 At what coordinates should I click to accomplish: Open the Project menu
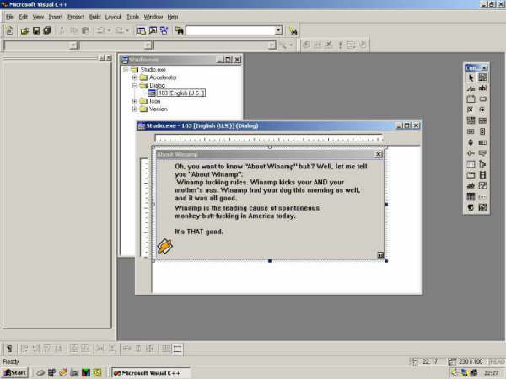pyautogui.click(x=76, y=17)
